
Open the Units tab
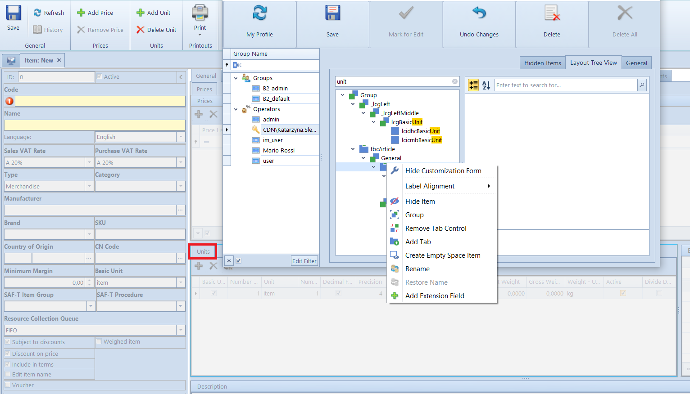(x=203, y=251)
